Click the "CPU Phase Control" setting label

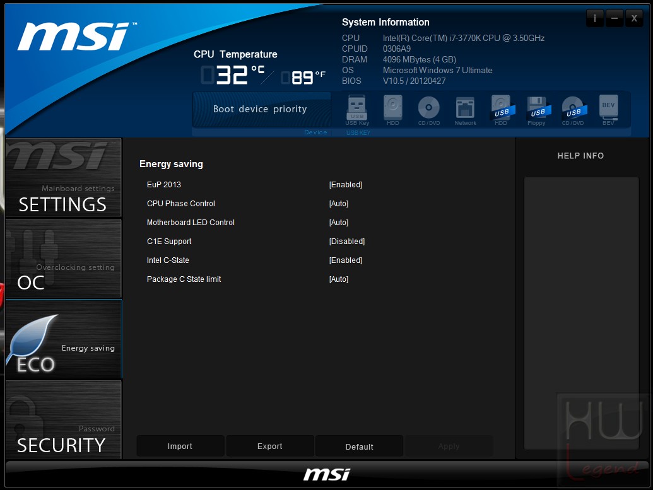click(x=180, y=204)
